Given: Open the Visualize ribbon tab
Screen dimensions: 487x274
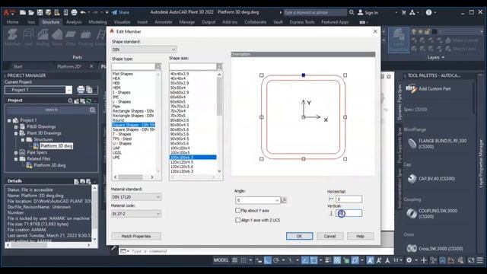Looking at the screenshot, I should click(x=122, y=22).
